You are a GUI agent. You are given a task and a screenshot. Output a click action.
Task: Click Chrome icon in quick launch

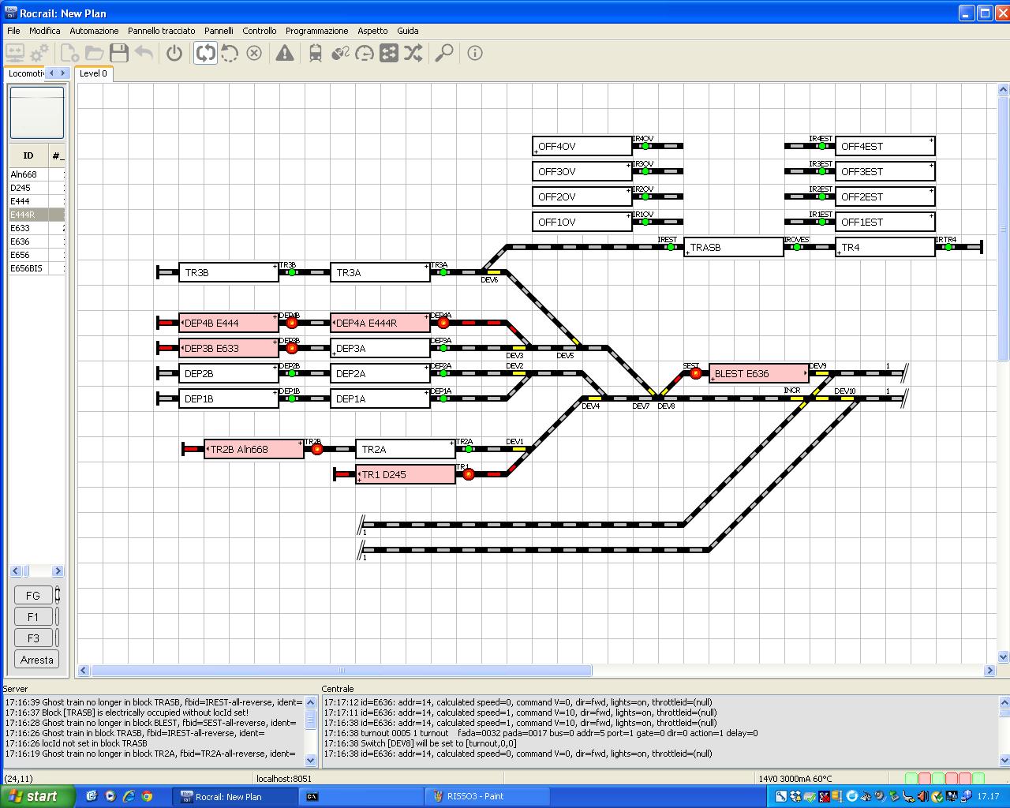147,796
